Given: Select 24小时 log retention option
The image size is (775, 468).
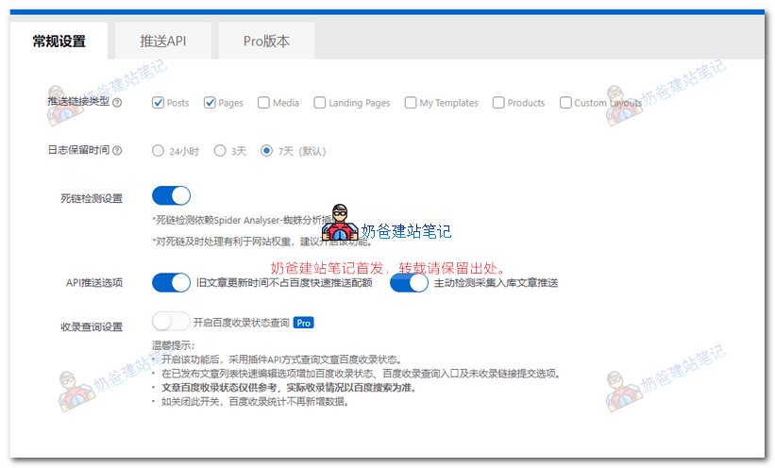Looking at the screenshot, I should click(158, 150).
